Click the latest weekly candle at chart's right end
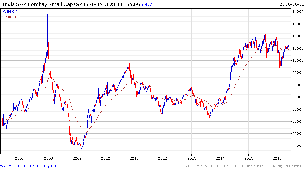This screenshot has width=305, height=170. pyautogui.click(x=288, y=47)
